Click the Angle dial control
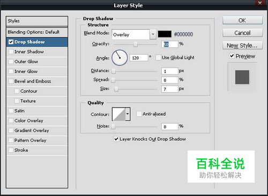268x196 pixels. (x=120, y=58)
